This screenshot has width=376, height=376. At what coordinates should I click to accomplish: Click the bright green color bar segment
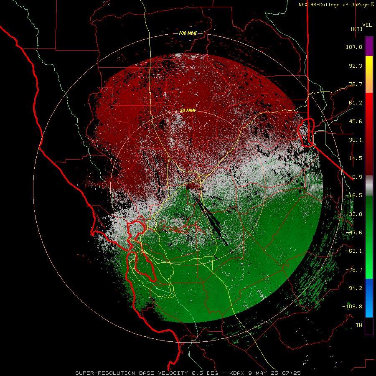[369, 237]
